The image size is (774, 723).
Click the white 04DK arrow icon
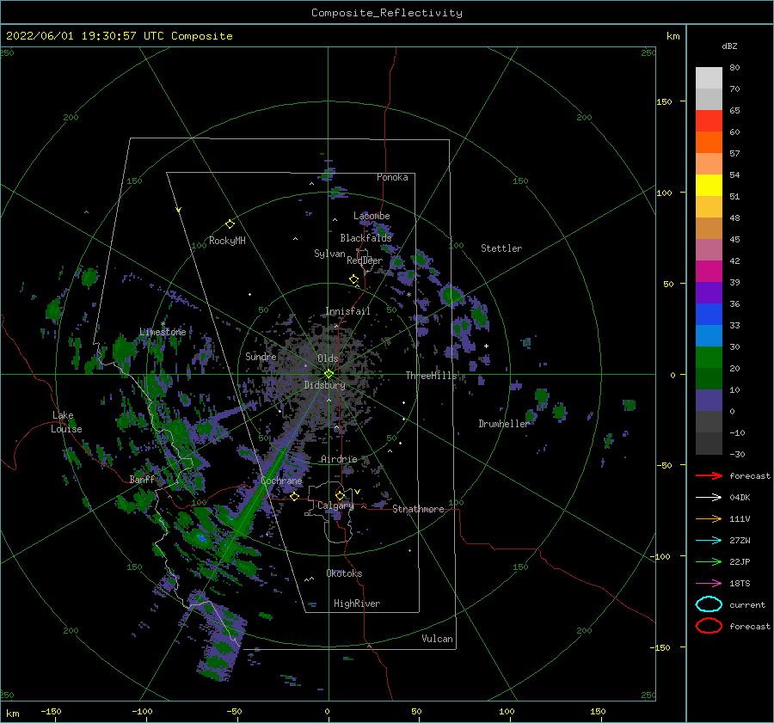(x=709, y=497)
